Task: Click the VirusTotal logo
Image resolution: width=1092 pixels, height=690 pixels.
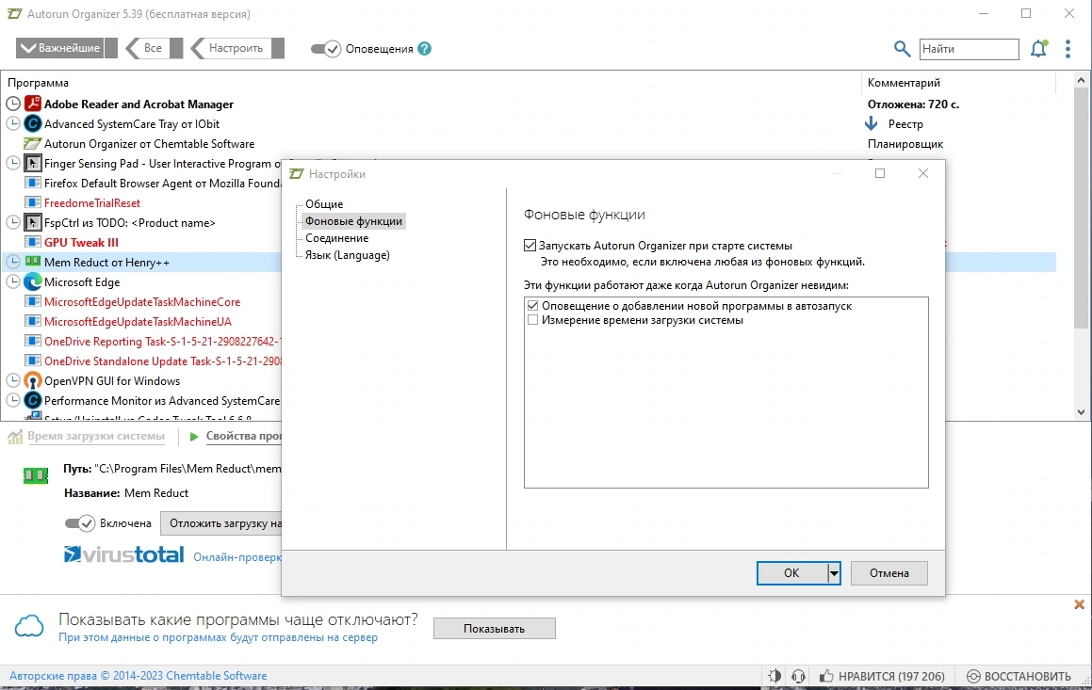Action: (124, 554)
